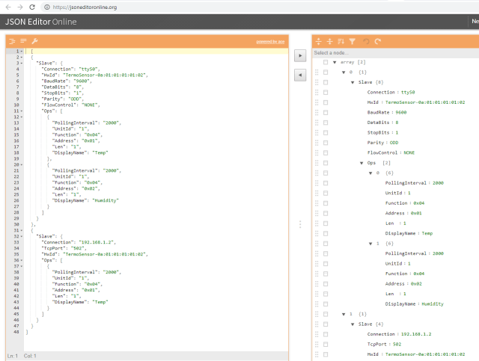Click the browser forward arrow

tap(20, 7)
